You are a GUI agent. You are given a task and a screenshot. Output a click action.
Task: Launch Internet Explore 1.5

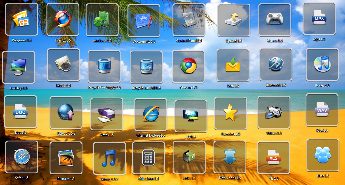tap(151, 114)
